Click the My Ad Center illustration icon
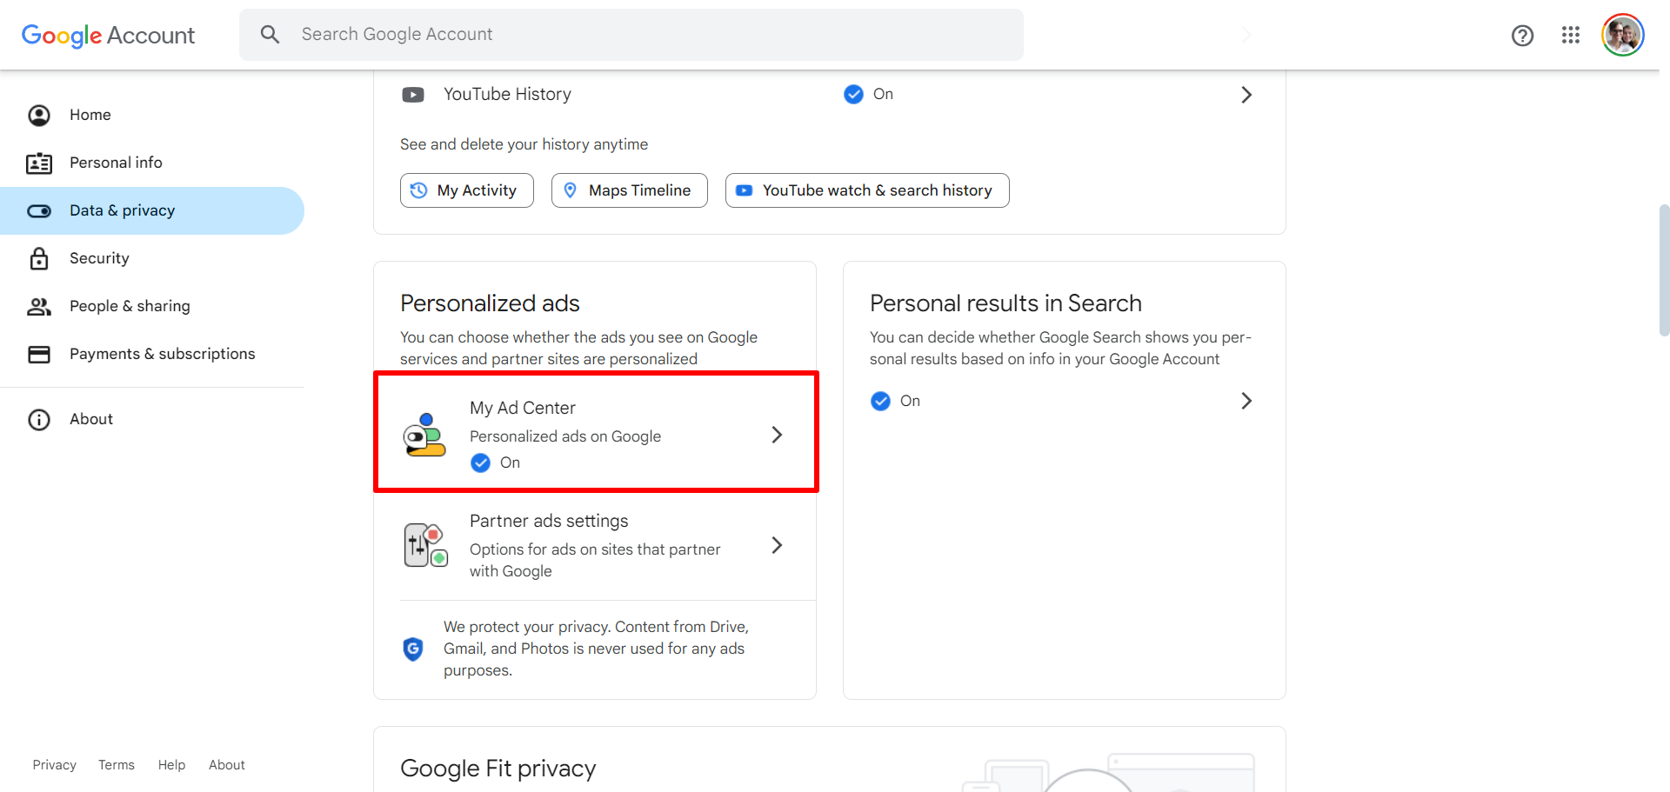This screenshot has height=792, width=1670. [424, 435]
